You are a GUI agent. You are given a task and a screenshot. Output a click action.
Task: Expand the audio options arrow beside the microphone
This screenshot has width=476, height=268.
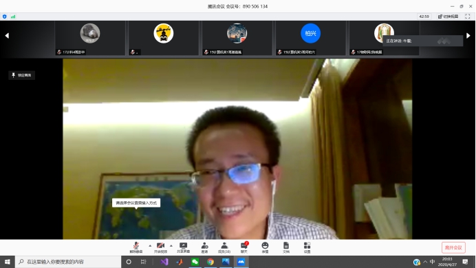click(150, 245)
